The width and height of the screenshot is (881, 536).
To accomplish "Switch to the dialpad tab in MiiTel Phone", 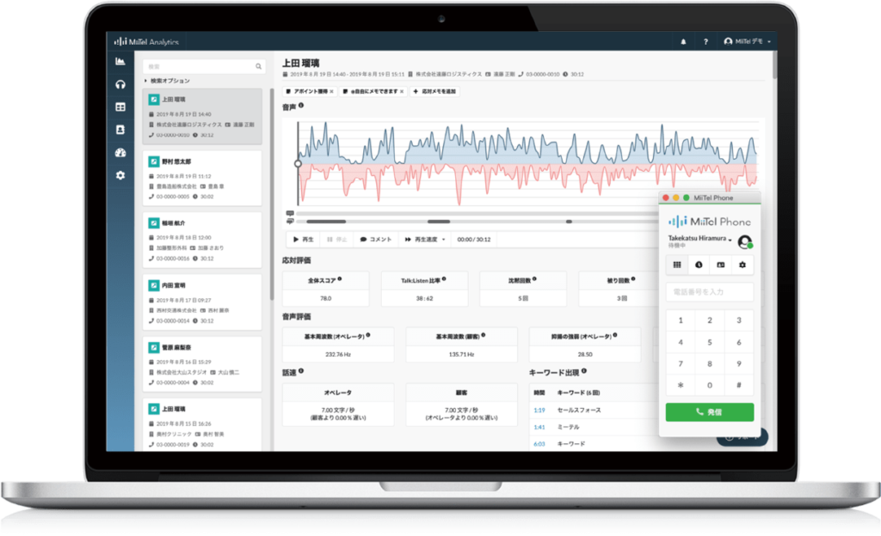I will pyautogui.click(x=677, y=265).
